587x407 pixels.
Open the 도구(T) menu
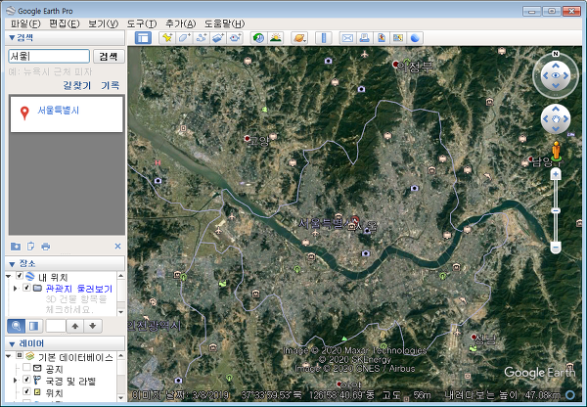coord(142,23)
